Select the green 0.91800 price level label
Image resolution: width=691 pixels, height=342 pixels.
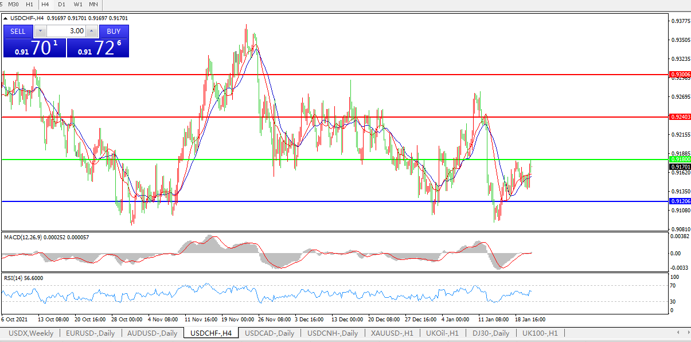[680, 159]
